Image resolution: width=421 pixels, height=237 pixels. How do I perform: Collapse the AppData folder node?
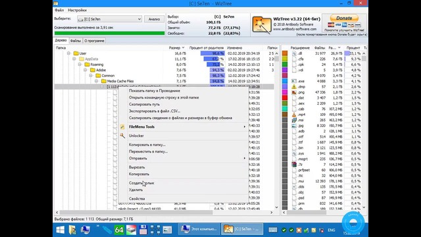click(74, 59)
